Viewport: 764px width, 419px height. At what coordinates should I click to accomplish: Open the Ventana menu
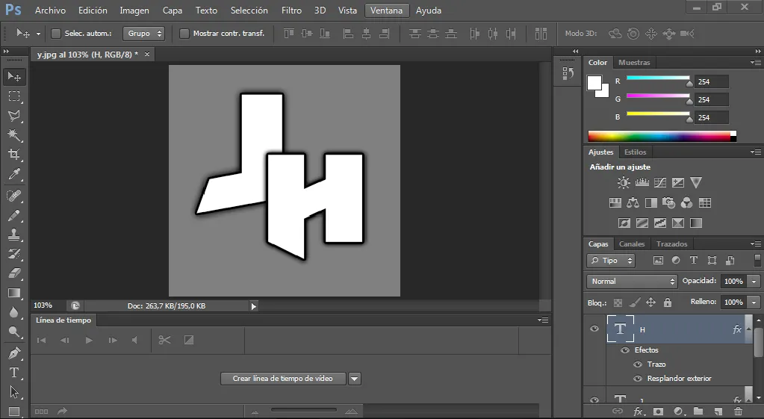pos(386,10)
